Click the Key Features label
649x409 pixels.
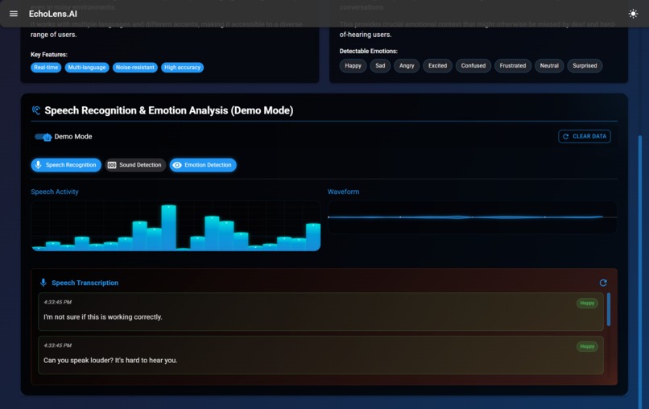(49, 55)
